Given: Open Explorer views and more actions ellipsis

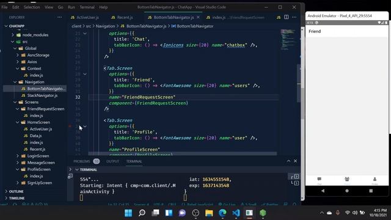Looking at the screenshot, I should point(59,17).
